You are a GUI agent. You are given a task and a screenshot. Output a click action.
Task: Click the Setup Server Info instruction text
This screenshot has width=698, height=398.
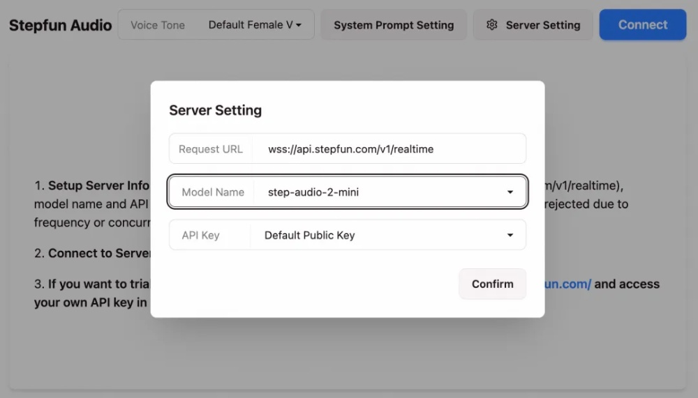[x=98, y=186]
